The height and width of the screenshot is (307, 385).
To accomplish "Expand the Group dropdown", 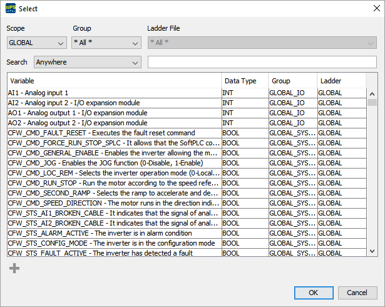I will pyautogui.click(x=106, y=43).
